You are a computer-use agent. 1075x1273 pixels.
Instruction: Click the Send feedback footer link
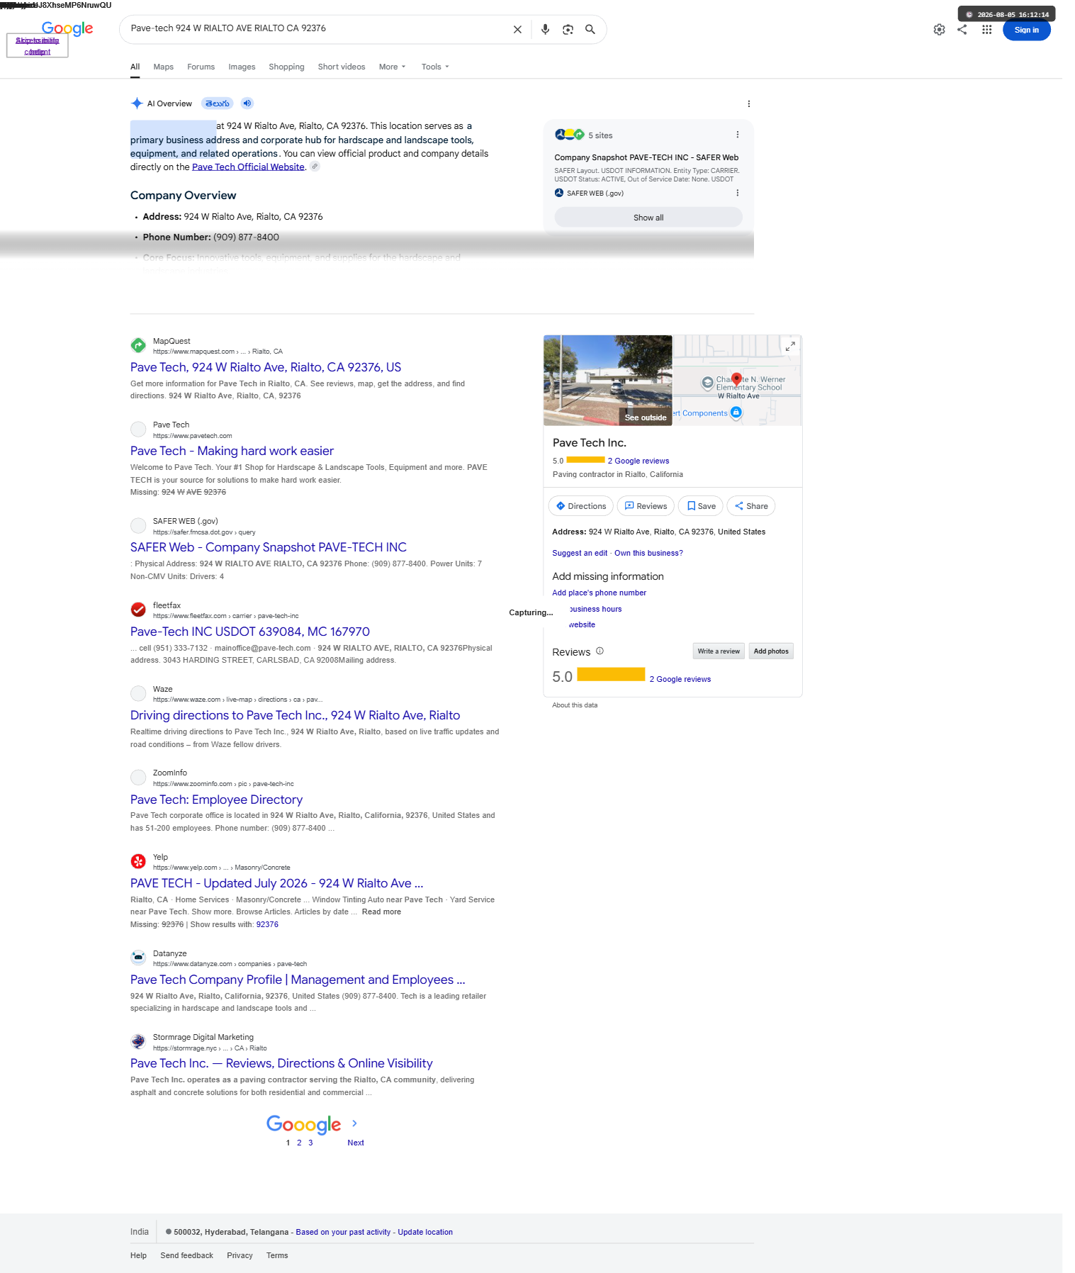[x=186, y=1255]
